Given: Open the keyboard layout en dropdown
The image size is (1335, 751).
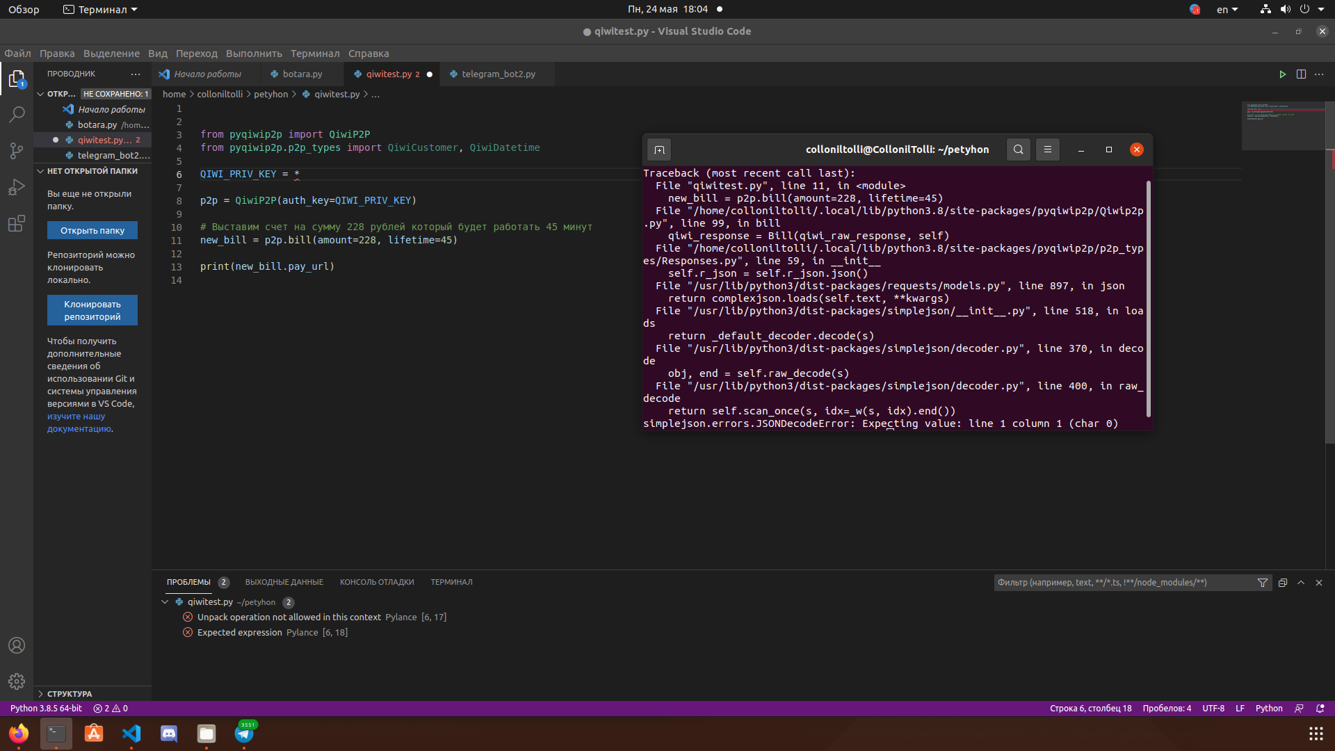Looking at the screenshot, I should (1227, 10).
